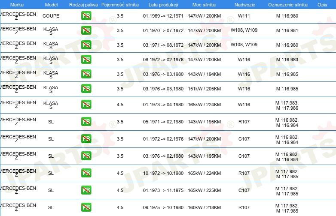336x216 pixels.
Task: Click fuel icon in the 10.1972 -> 10.1980 row
Action: (x=86, y=173)
